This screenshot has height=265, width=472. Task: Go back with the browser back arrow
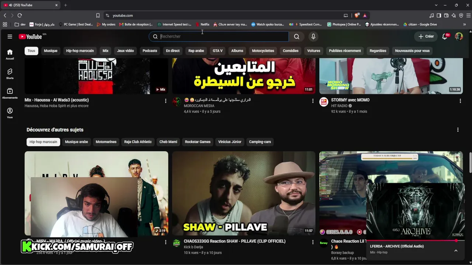[x=5, y=15]
